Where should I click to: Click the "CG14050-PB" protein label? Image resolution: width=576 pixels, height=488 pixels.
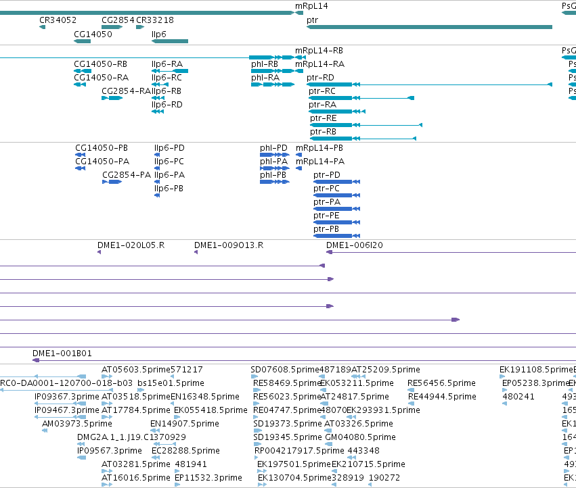(x=102, y=148)
